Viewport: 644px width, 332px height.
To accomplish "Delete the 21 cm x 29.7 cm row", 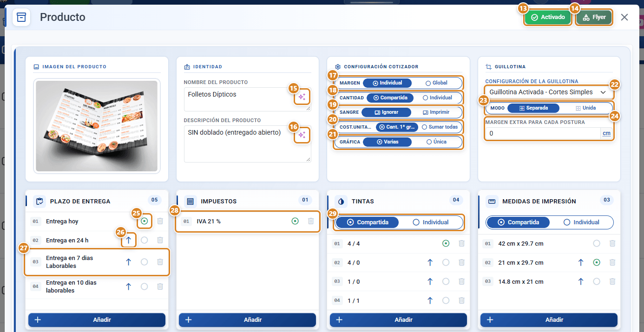I will tap(612, 262).
